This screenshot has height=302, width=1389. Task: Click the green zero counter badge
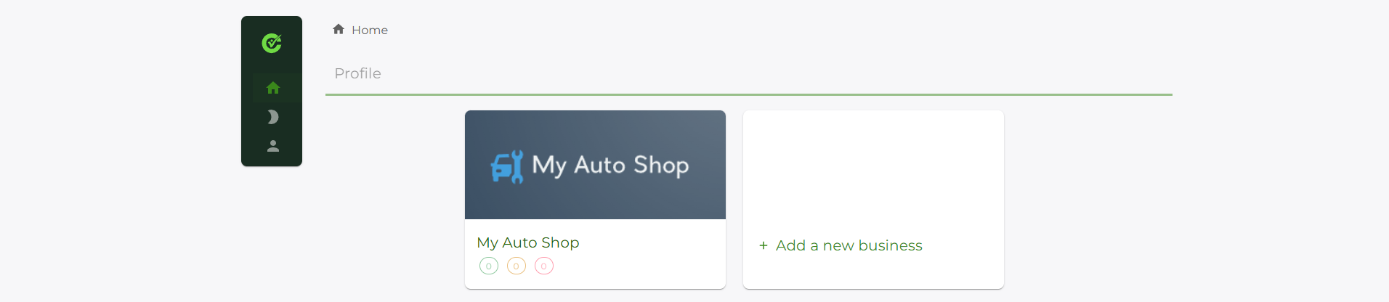coord(489,266)
